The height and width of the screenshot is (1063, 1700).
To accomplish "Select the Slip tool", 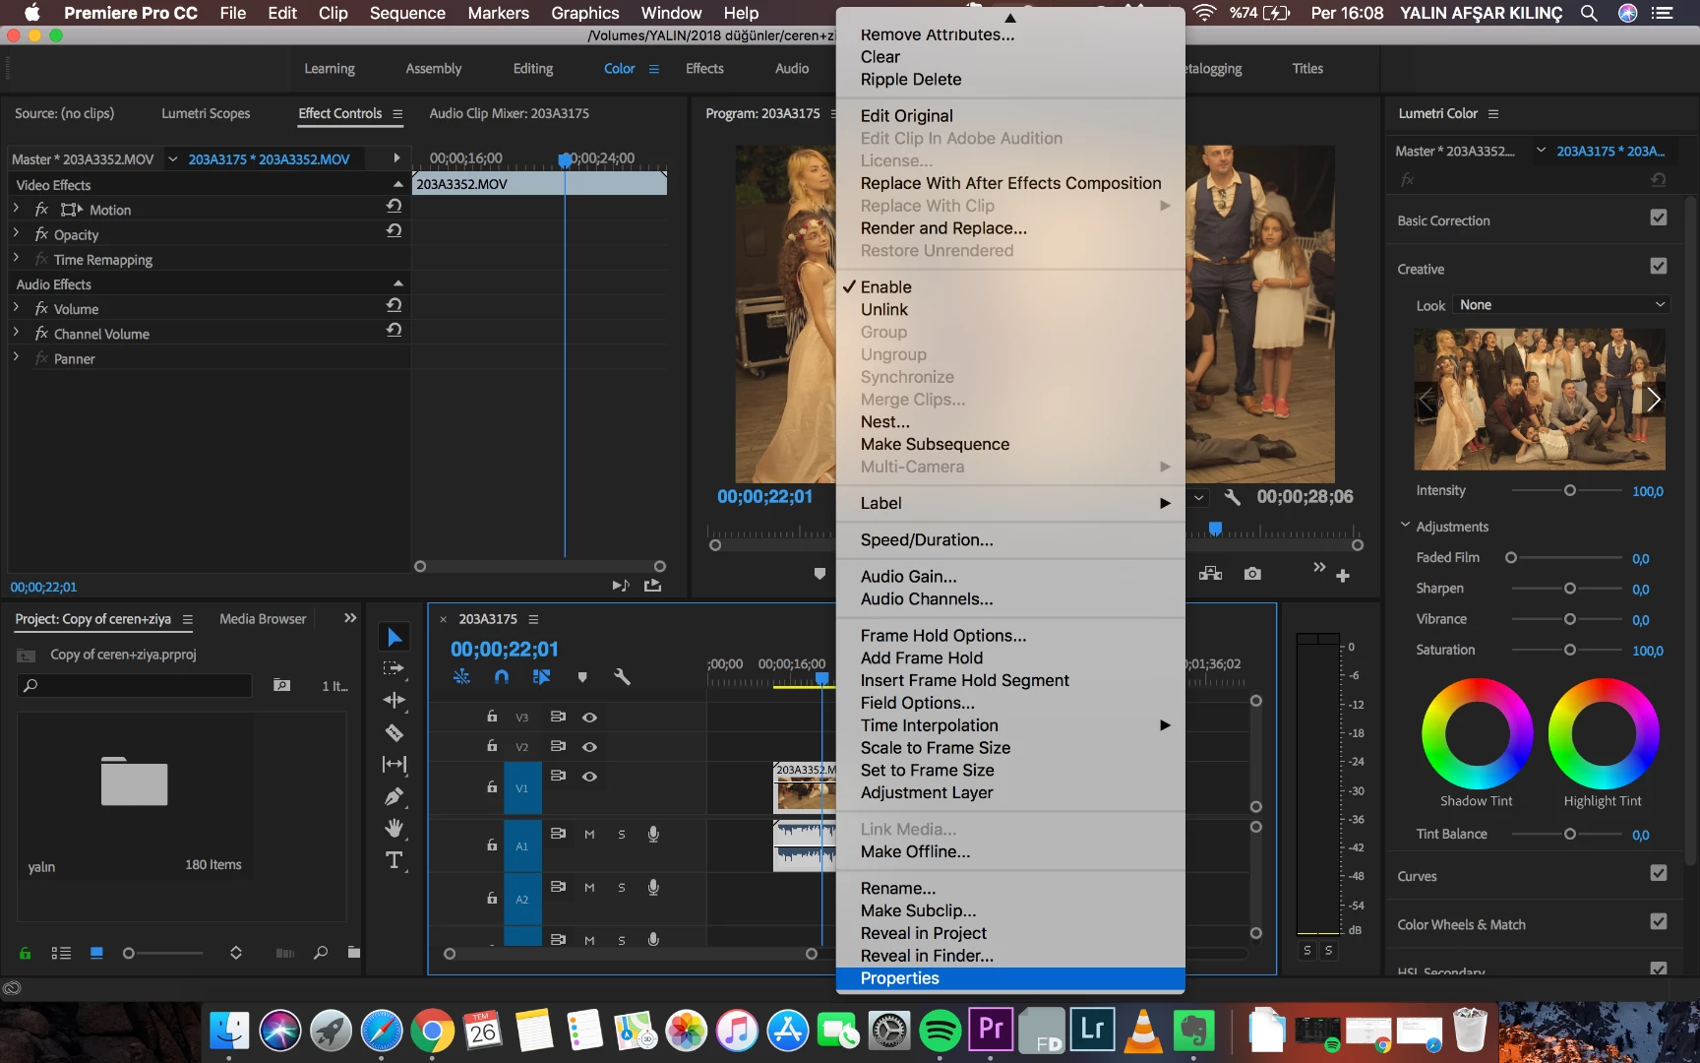I will pos(395,764).
